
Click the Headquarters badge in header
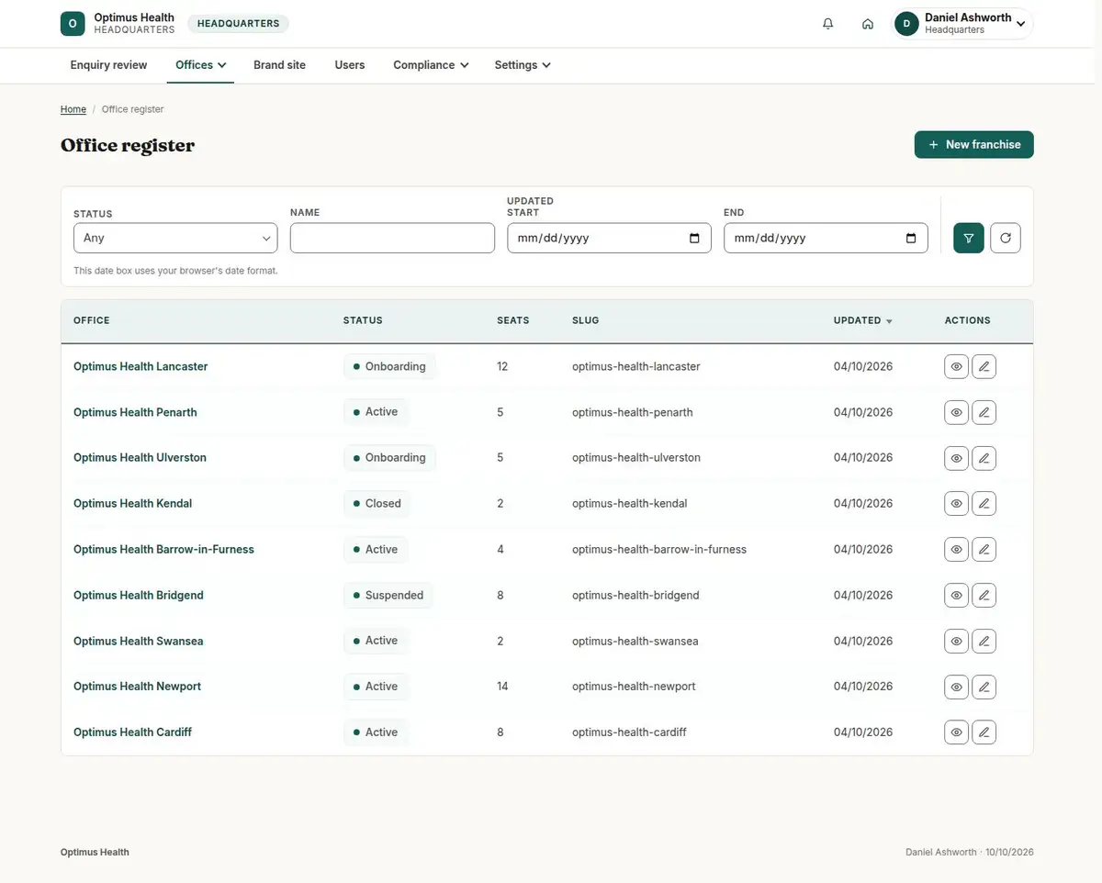(x=238, y=24)
